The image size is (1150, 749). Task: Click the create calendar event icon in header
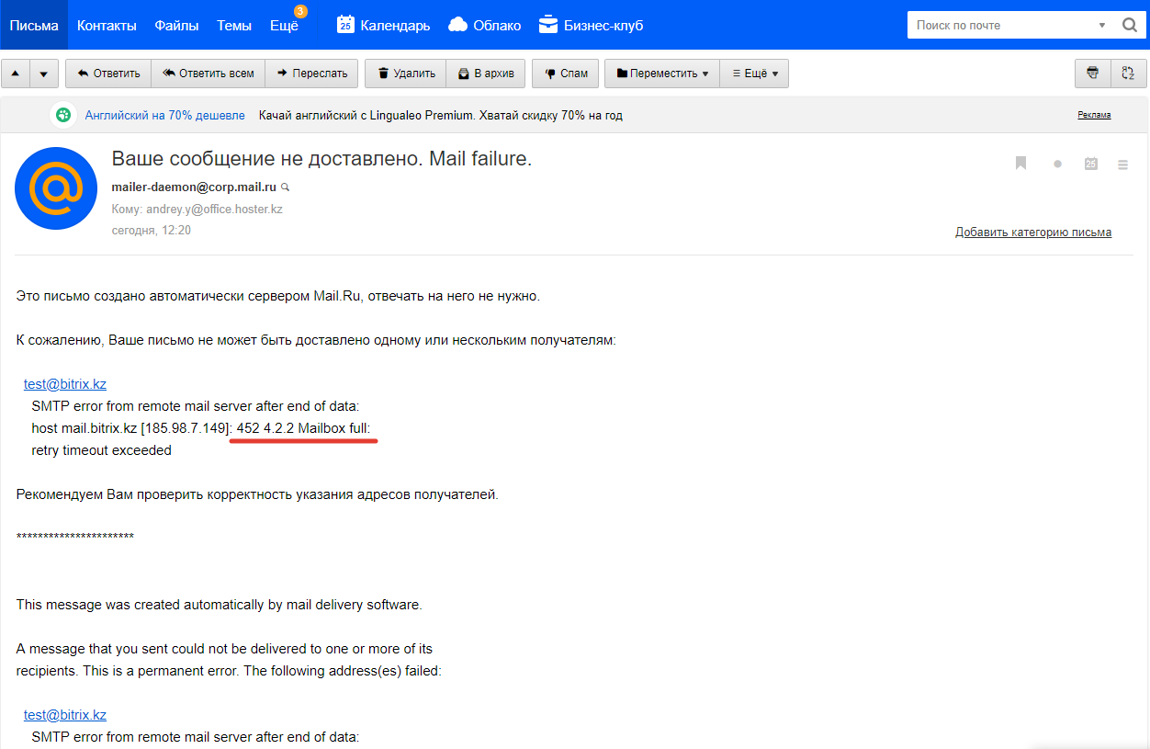[1090, 164]
